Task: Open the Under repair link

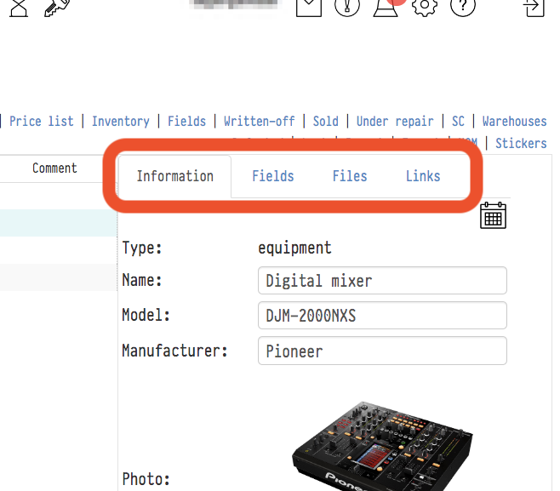Action: [x=394, y=122]
